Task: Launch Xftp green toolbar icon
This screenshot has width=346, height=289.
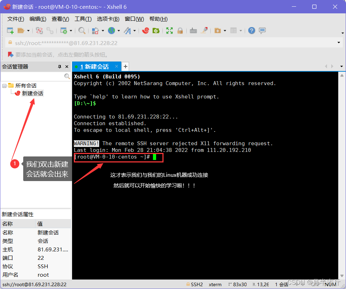Action: tap(156, 31)
